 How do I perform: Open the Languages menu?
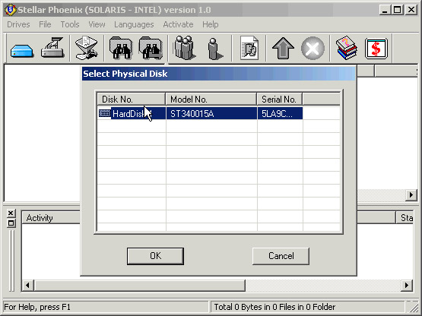[134, 24]
